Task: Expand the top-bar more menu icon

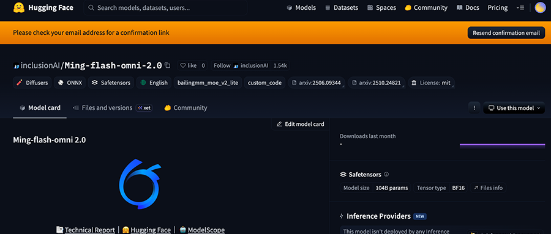Action: (x=520, y=8)
